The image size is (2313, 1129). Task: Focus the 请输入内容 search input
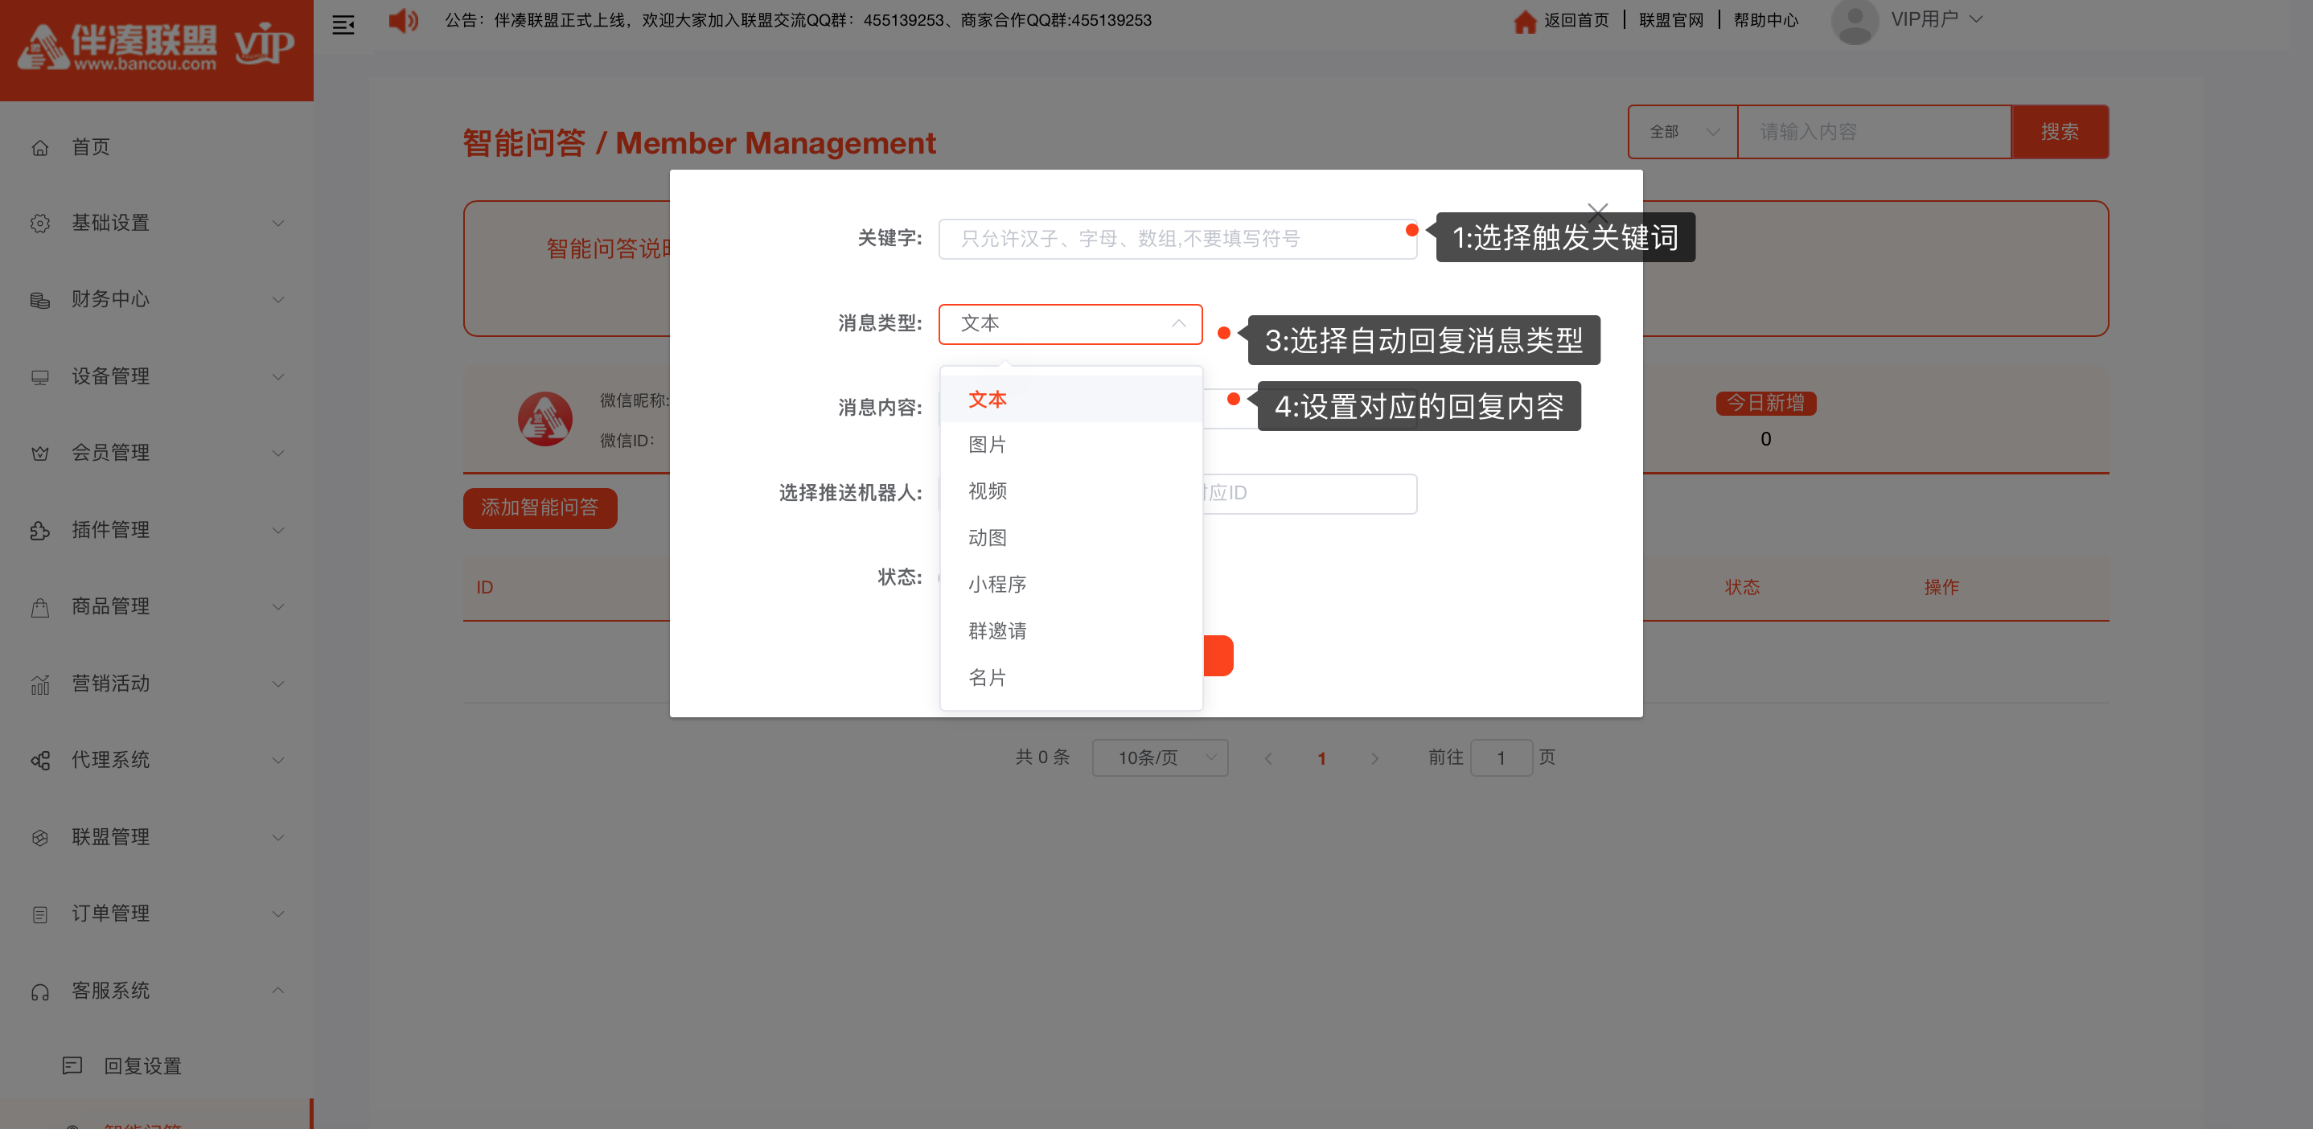1874,132
